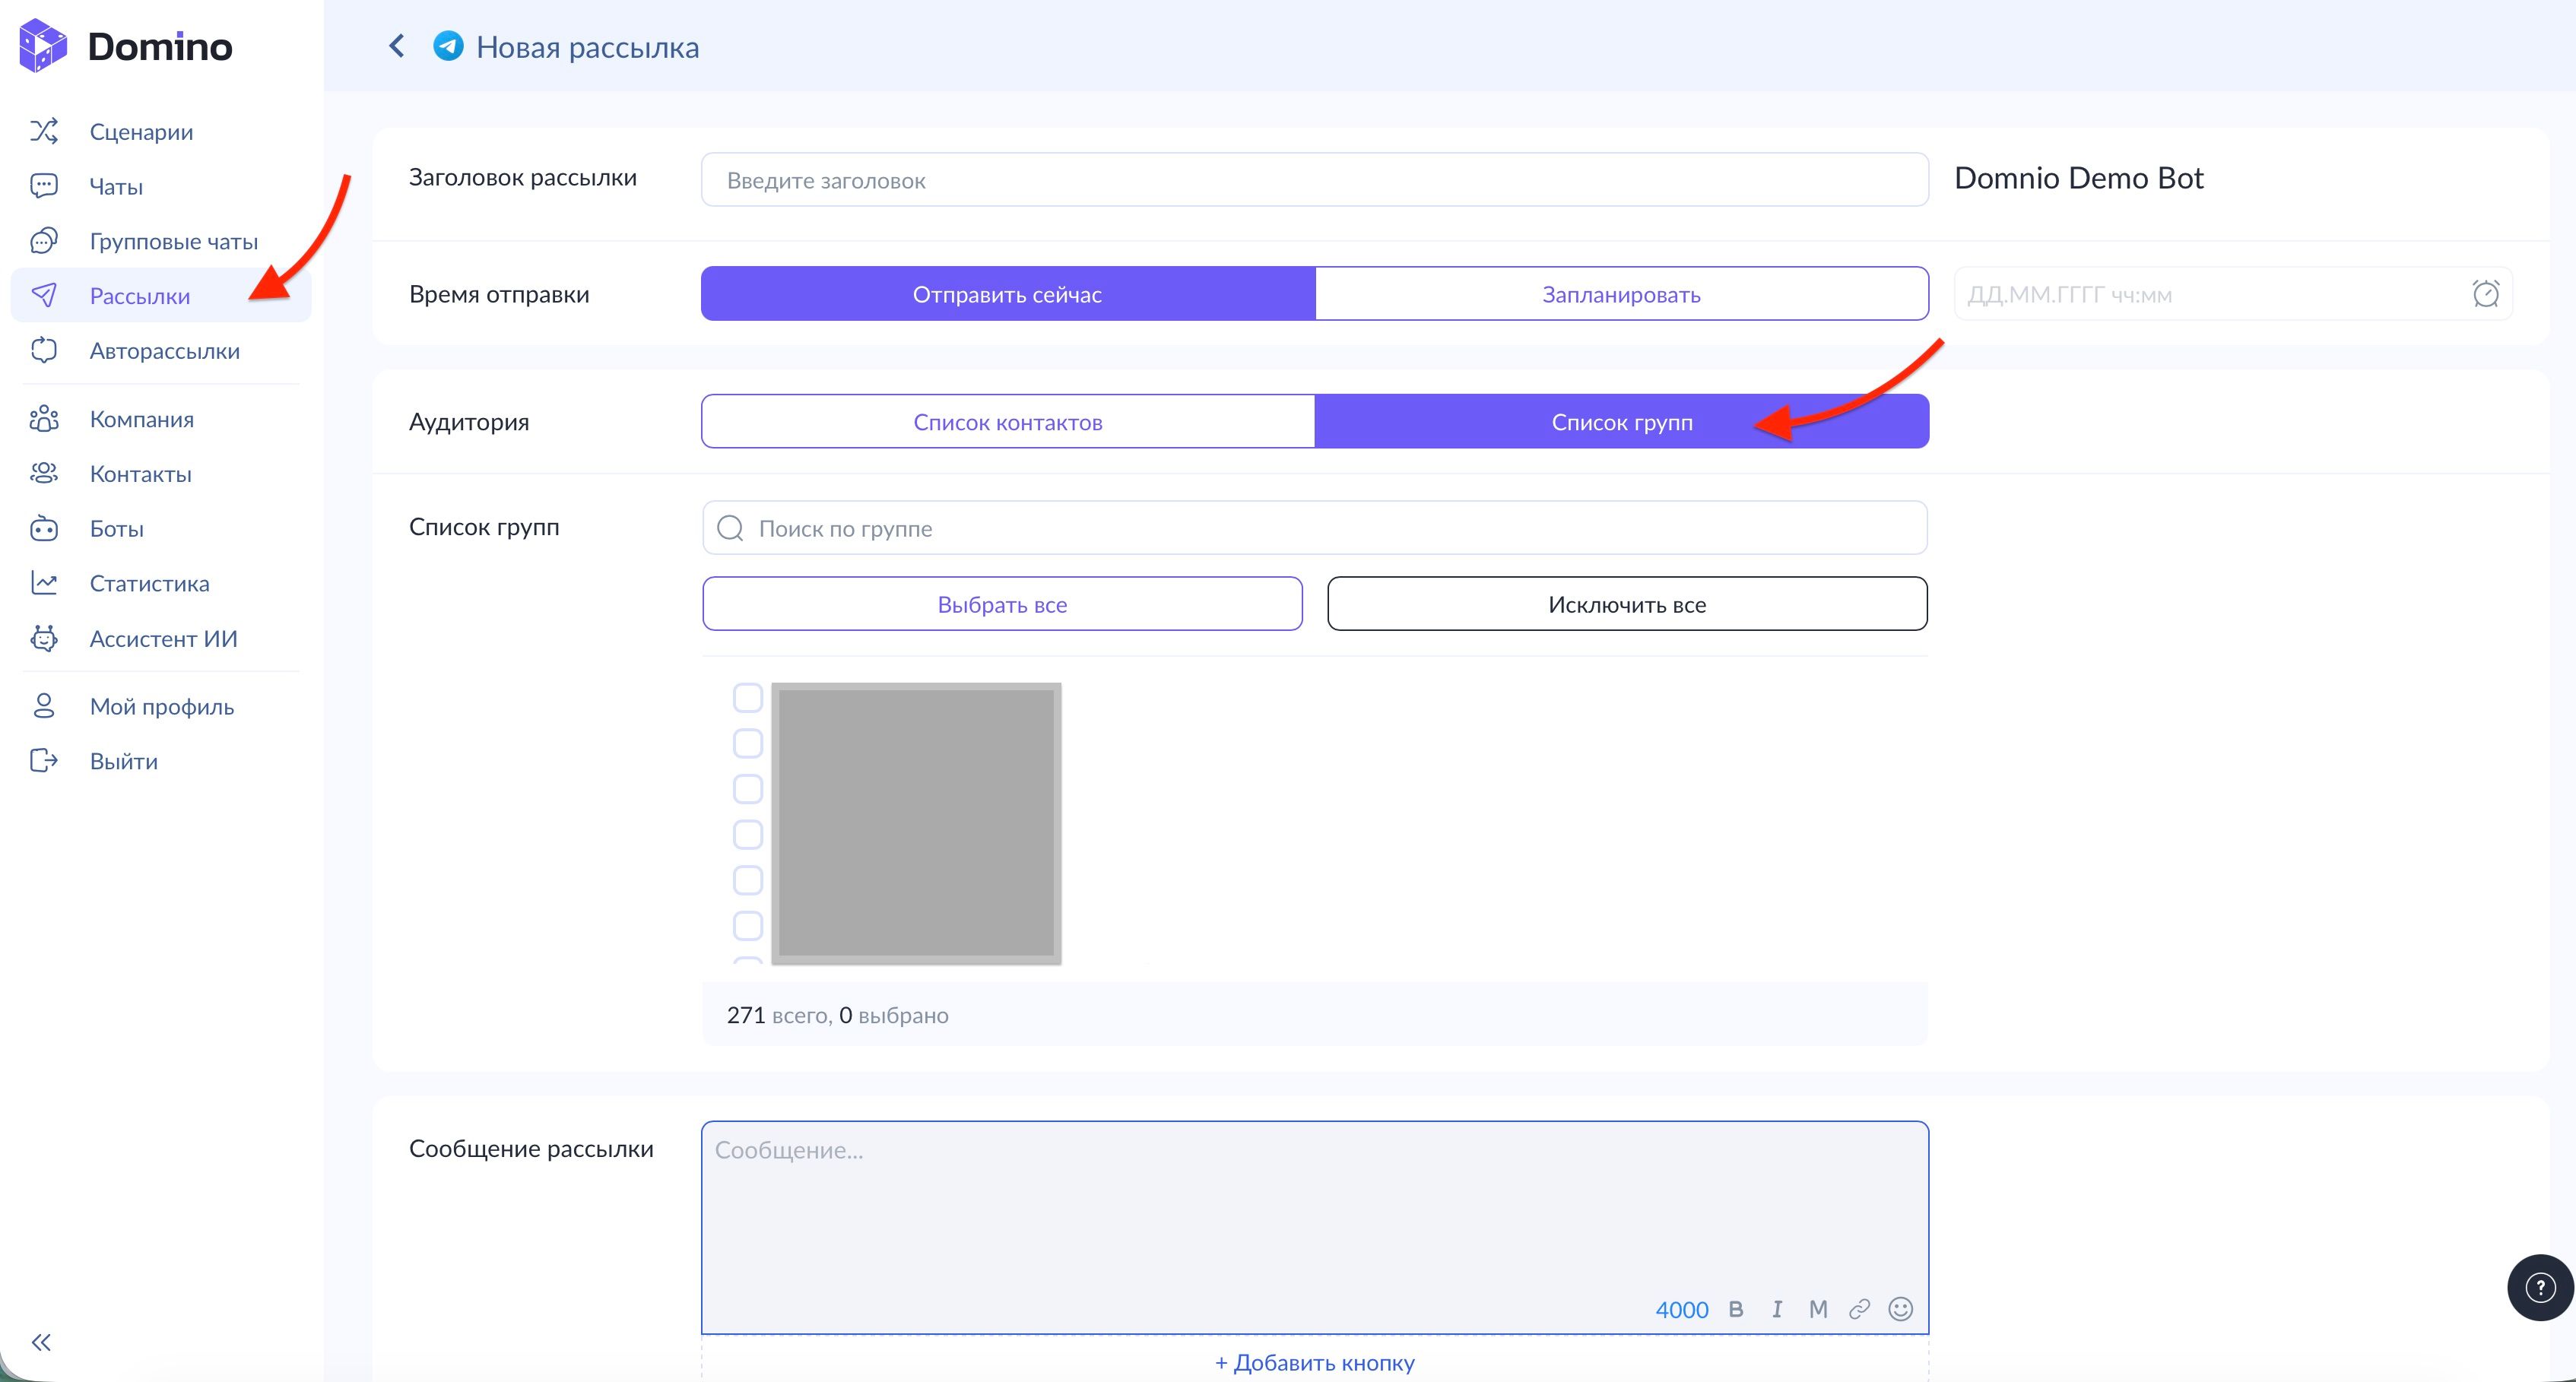Click the Ассистент ИИ icon
Viewport: 2576px width, 1382px height.
pyautogui.click(x=44, y=638)
